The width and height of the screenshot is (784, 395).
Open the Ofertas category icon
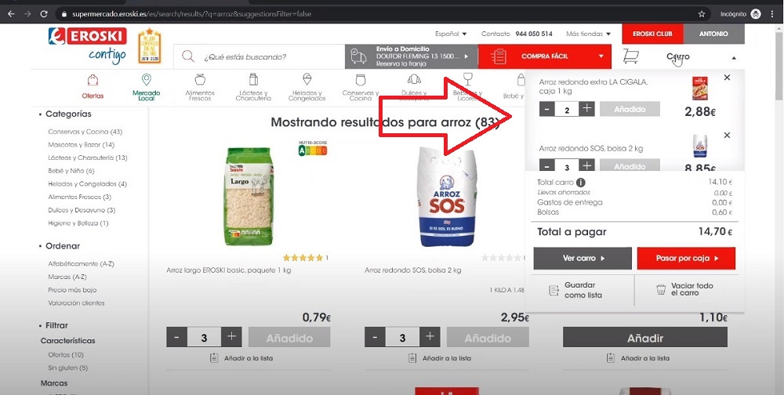[93, 80]
